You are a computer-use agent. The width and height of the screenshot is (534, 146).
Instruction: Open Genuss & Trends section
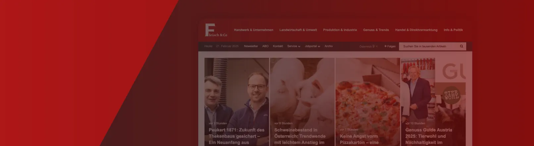pyautogui.click(x=376, y=30)
